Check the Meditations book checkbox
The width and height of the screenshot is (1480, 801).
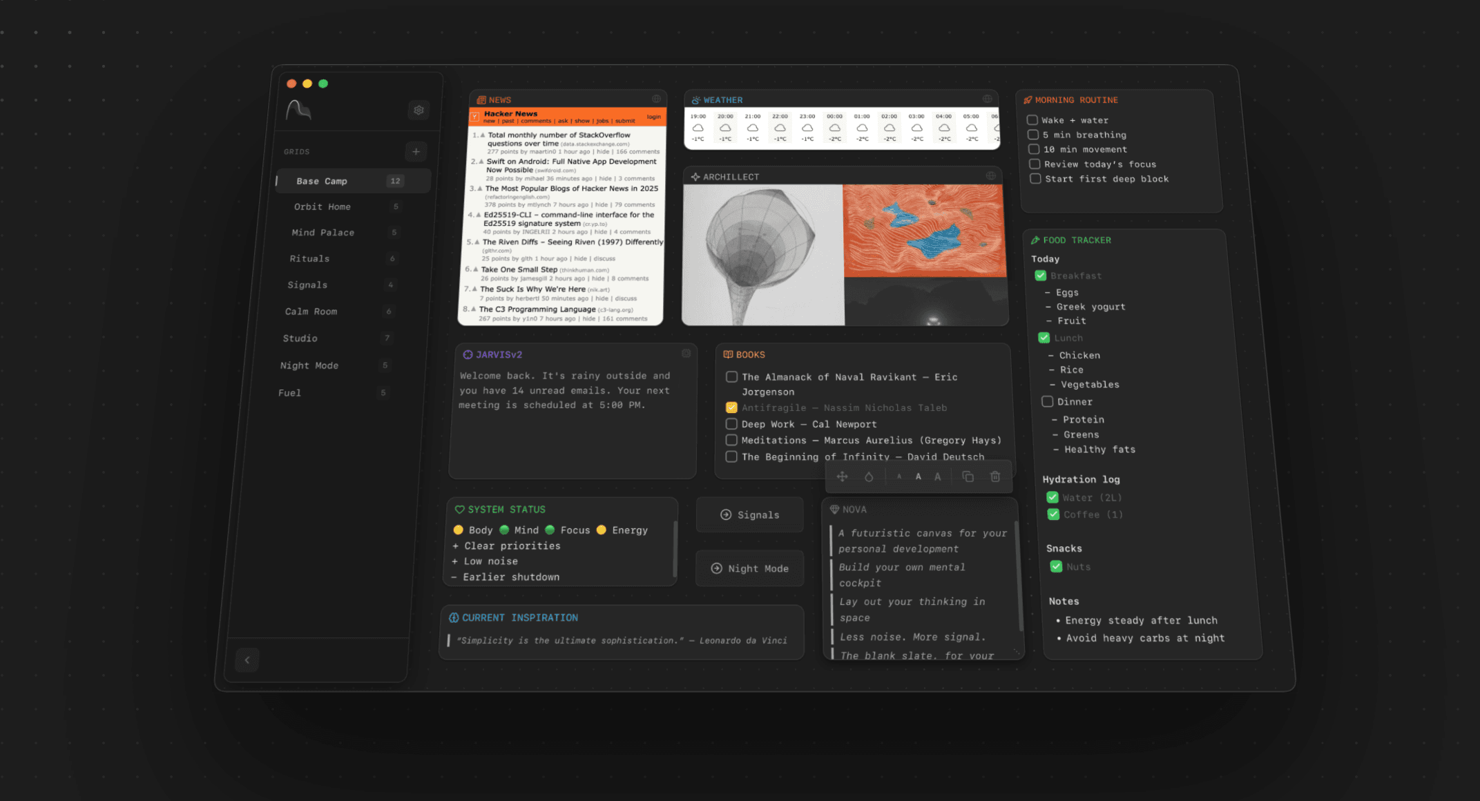click(731, 440)
